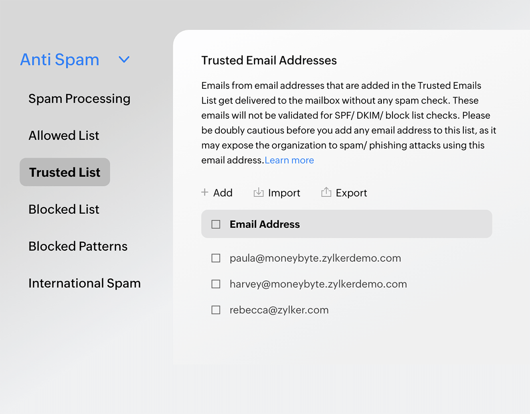
Task: Follow the Learn more link
Action: tap(289, 160)
